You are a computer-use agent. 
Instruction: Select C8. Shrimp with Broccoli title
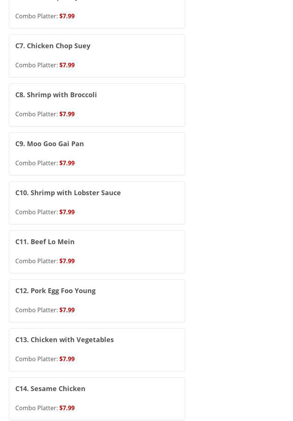pyautogui.click(x=56, y=95)
